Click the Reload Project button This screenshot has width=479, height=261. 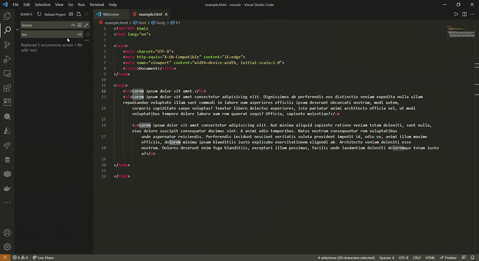pos(55,14)
